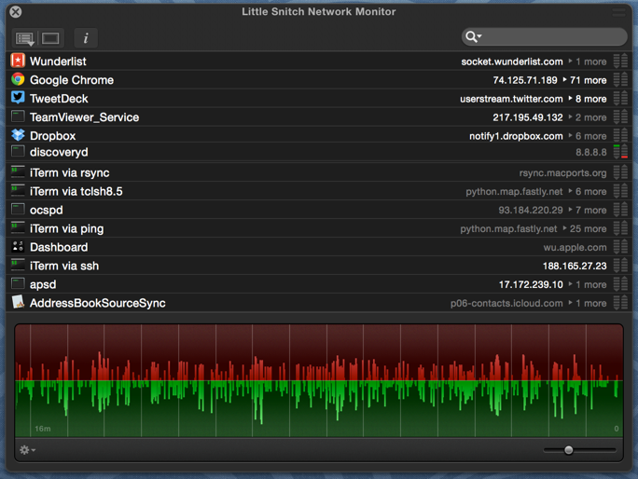The width and height of the screenshot is (638, 479).
Task: Click the Wunderlist app icon
Action: click(18, 61)
